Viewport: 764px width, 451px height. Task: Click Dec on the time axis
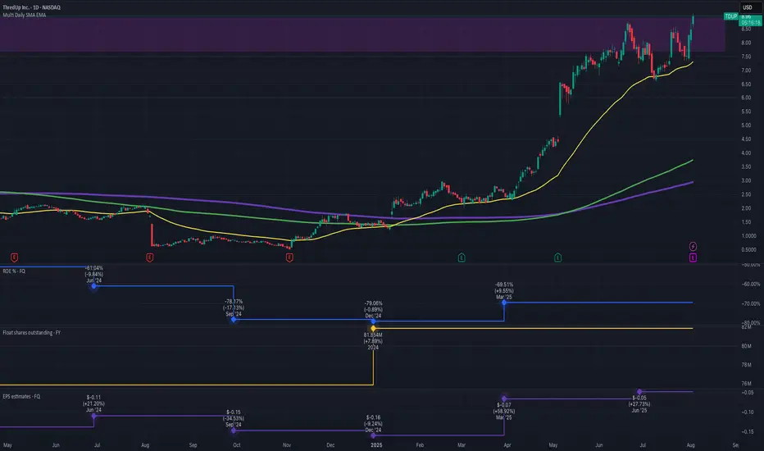330,445
